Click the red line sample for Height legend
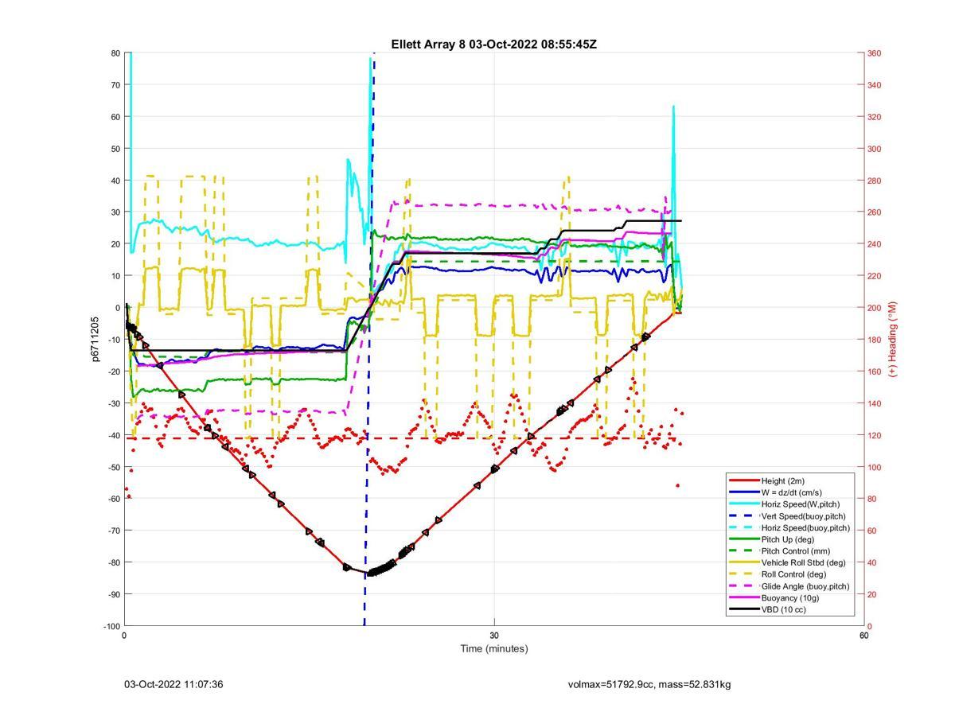Screen dimensions: 955x704 pos(743,480)
